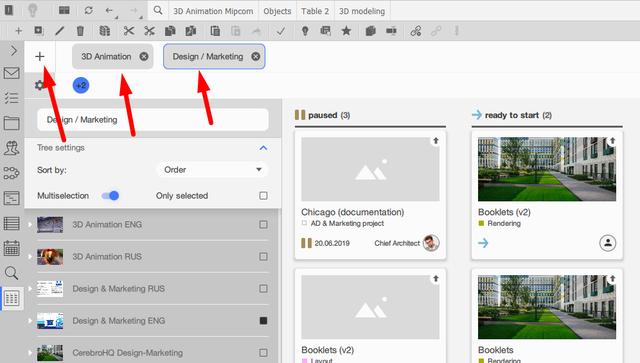Click the 20.06.2019 date on Chicago card
The image size is (640, 363).
coord(332,243)
